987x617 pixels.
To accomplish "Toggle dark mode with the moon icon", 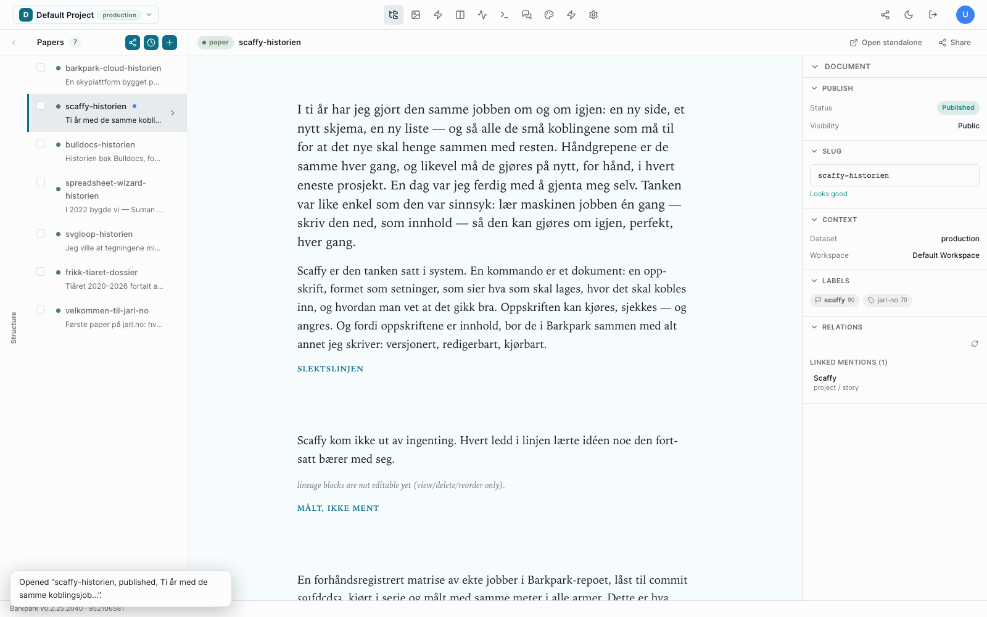I will (909, 15).
